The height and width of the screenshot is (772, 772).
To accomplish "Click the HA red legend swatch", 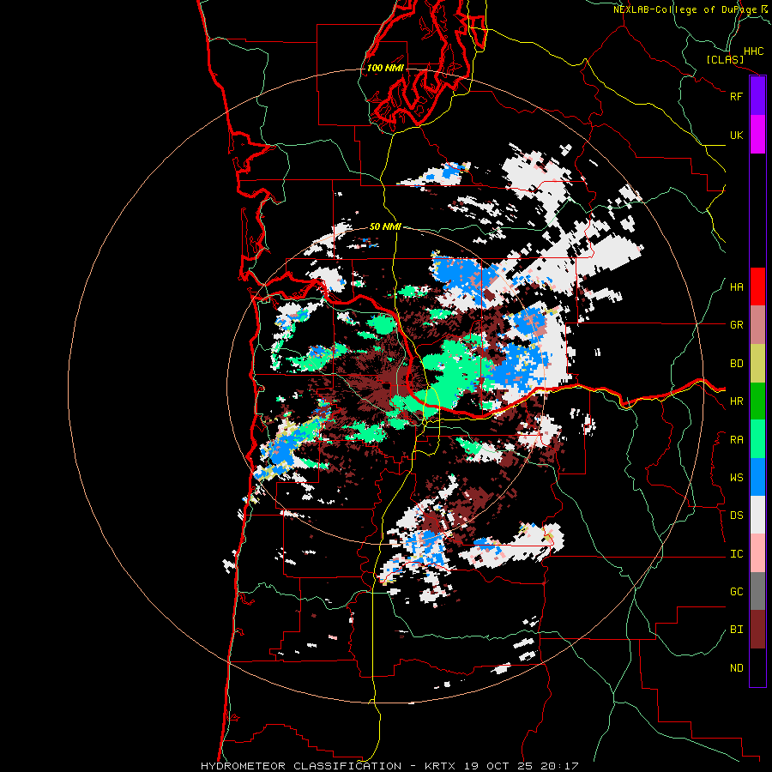I will coord(757,286).
